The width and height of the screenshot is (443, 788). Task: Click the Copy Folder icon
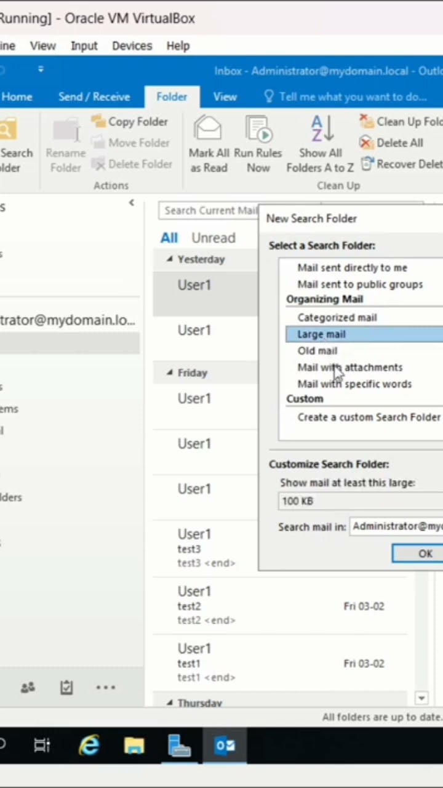coord(98,122)
